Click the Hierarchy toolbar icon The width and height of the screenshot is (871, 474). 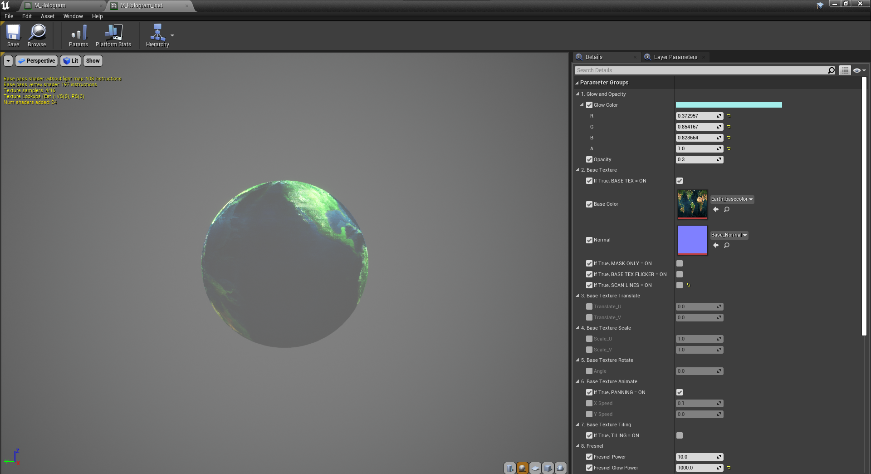[157, 35]
